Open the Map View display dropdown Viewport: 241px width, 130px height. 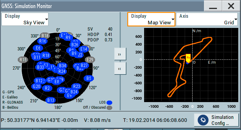(151, 19)
